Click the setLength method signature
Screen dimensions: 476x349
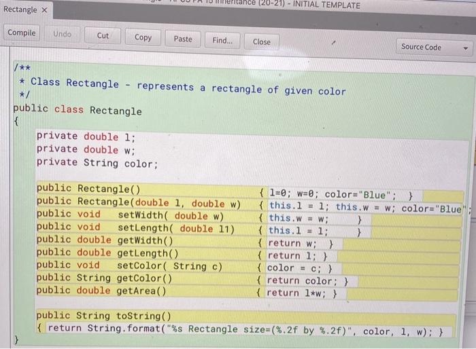click(x=135, y=227)
